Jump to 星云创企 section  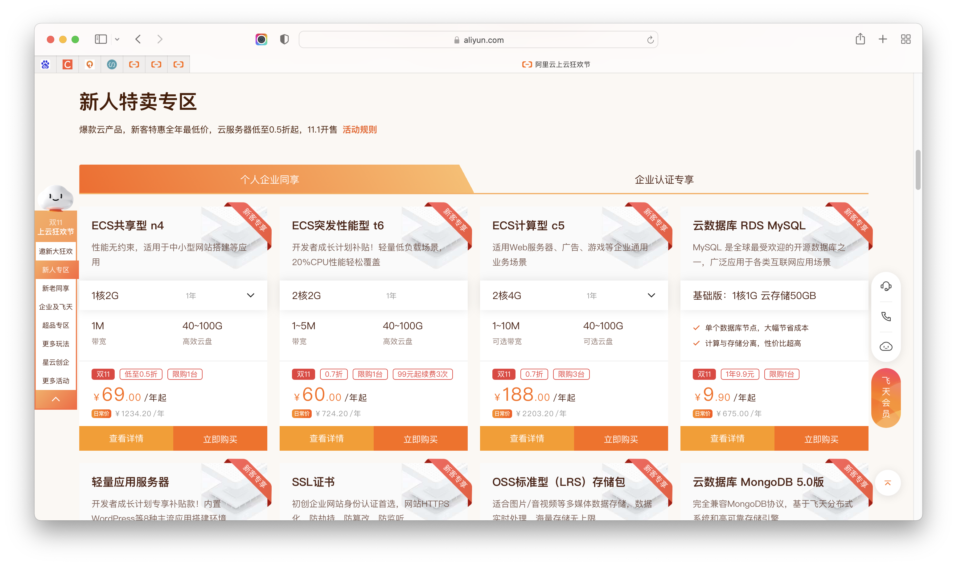pos(56,362)
